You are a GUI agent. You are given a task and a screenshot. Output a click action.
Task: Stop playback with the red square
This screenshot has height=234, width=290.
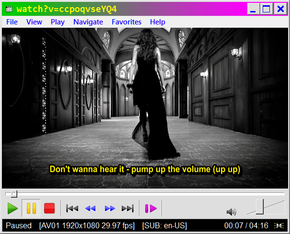[x=49, y=208]
